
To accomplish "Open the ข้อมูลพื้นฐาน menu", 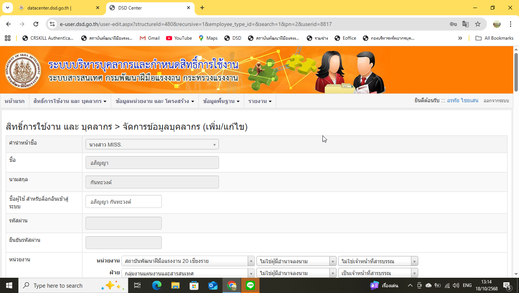I will [x=221, y=101].
